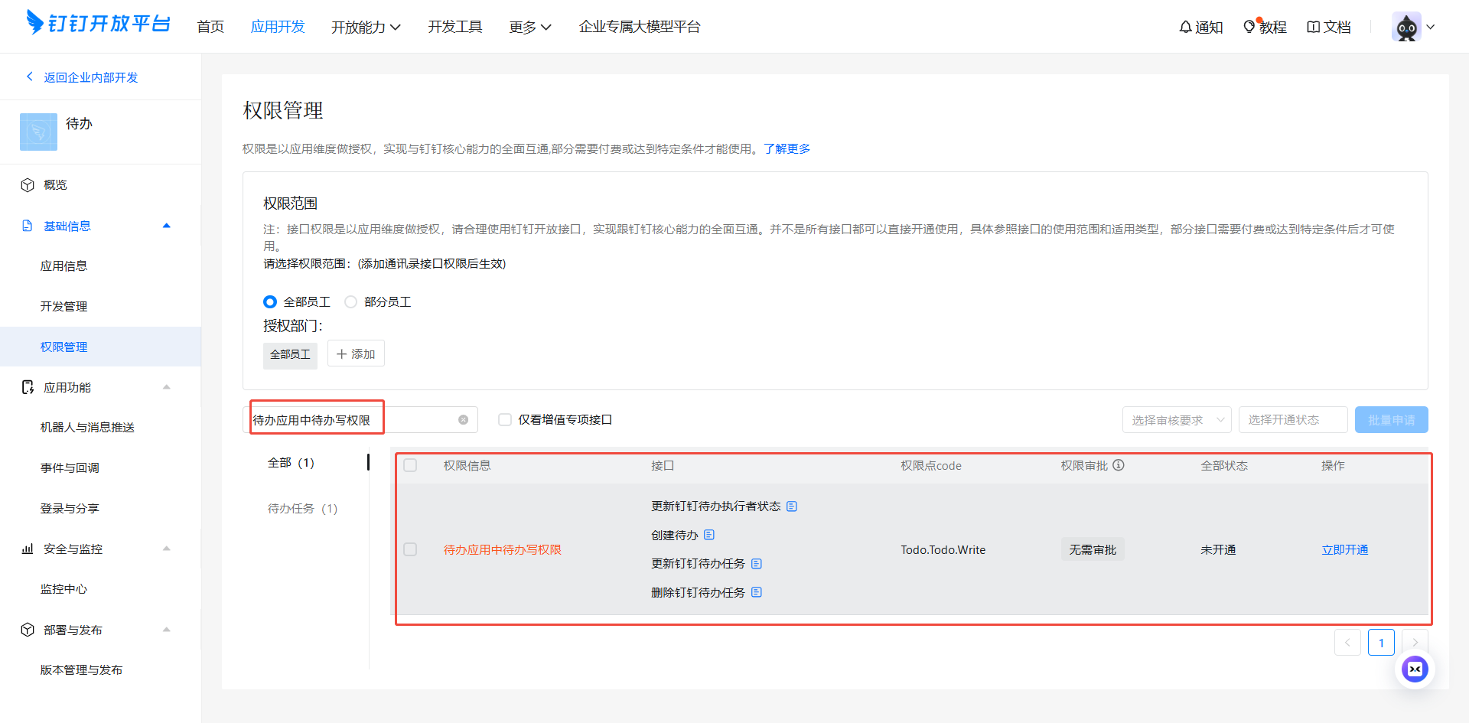This screenshot has width=1469, height=723.
Task: Open the user avatar menu
Action: click(1412, 27)
